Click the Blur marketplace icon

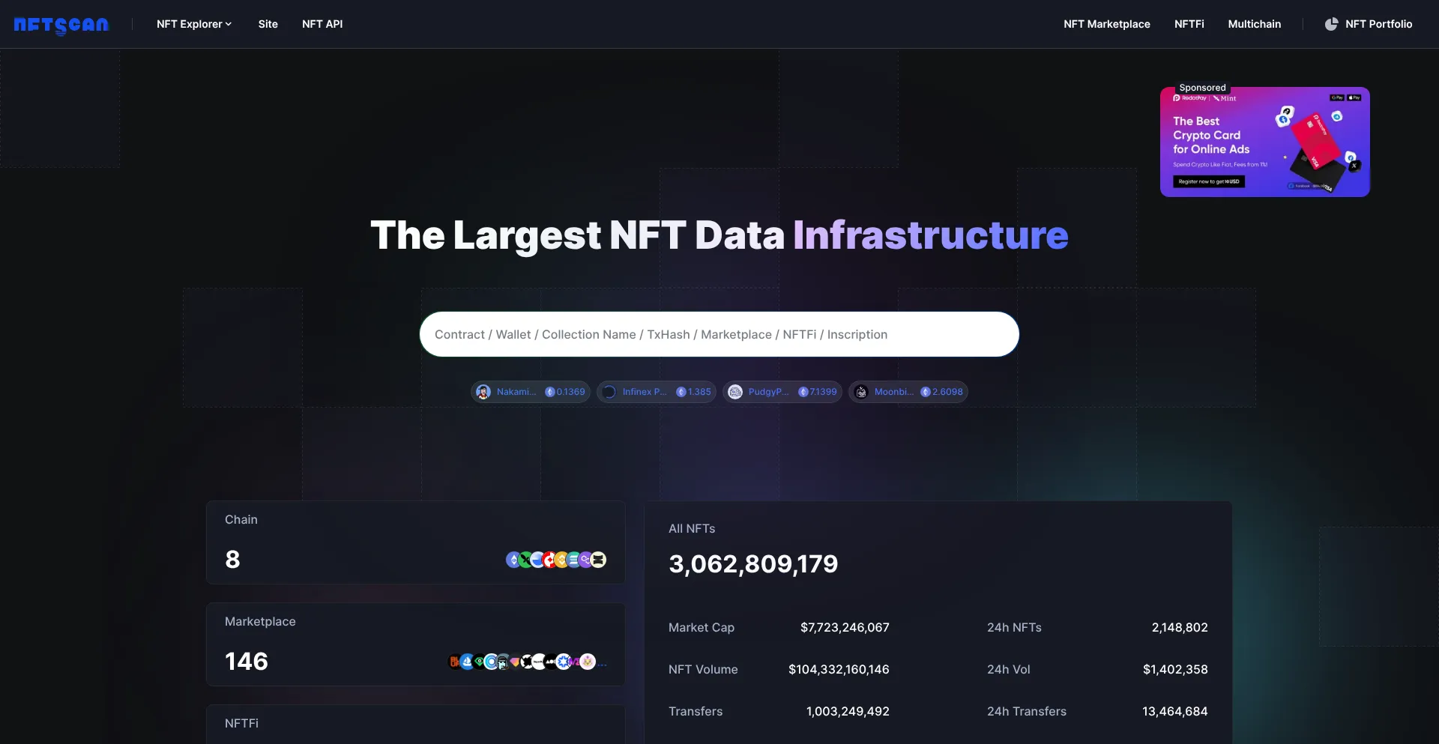pos(454,662)
